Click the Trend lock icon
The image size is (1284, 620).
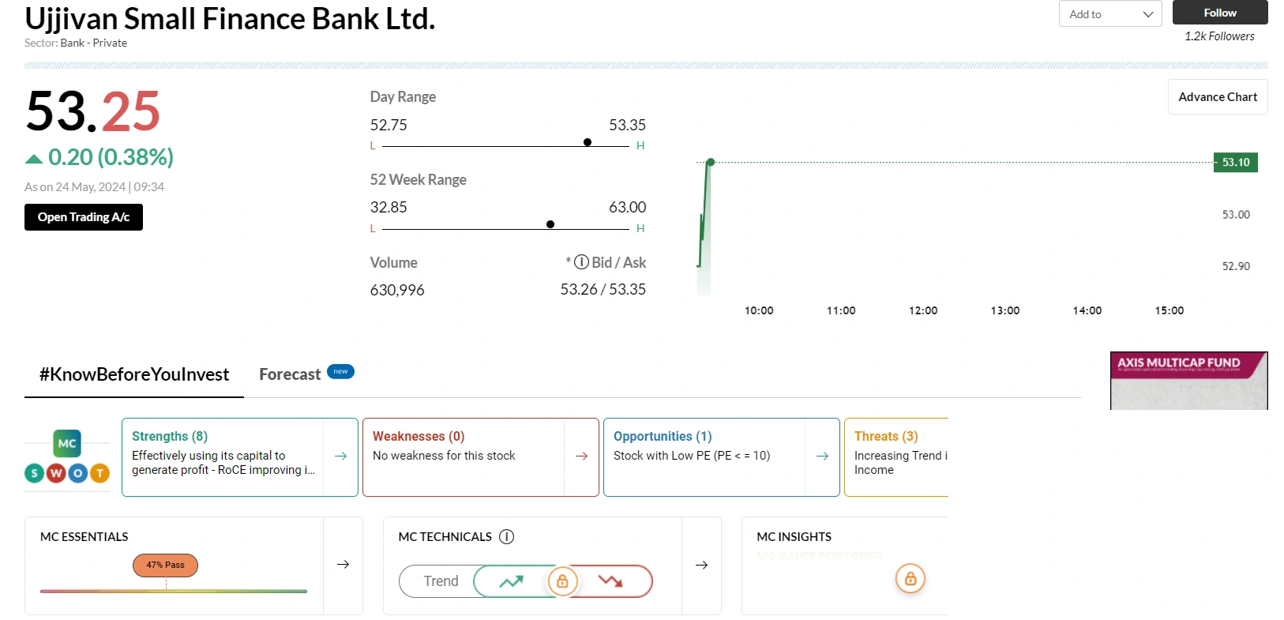[562, 581]
